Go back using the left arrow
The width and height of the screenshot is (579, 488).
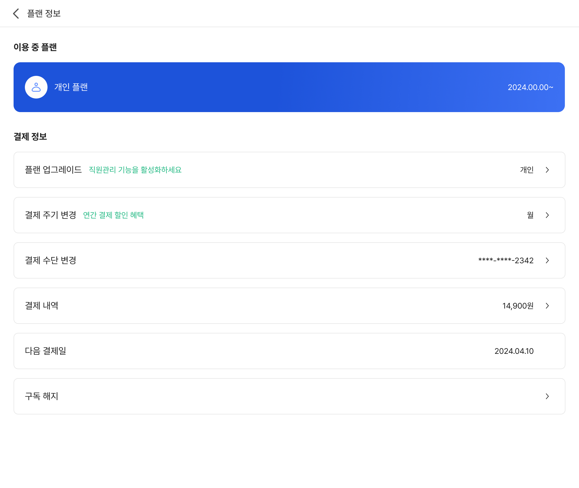[16, 13]
